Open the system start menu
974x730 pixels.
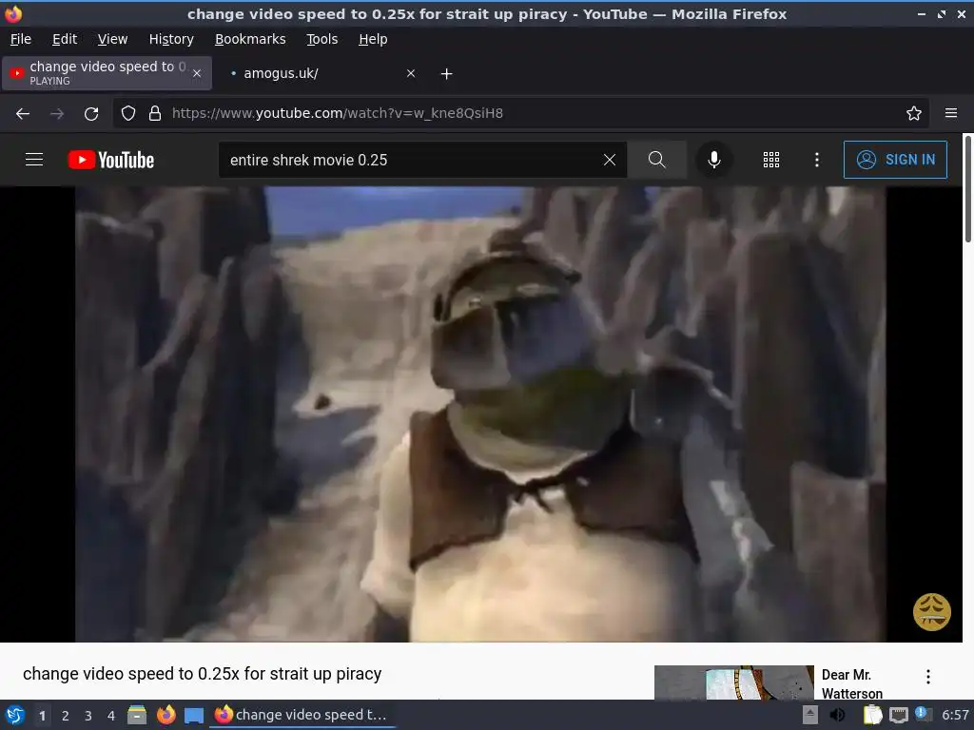[x=15, y=715]
